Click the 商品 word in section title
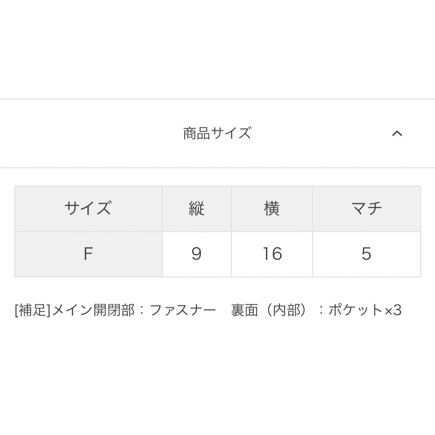 click(197, 133)
